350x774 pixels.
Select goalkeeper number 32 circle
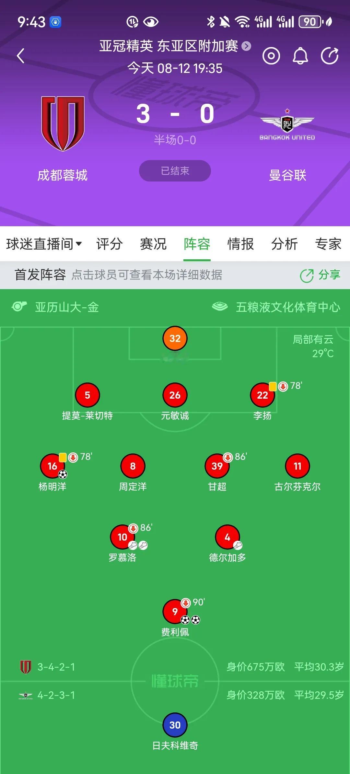point(175,338)
